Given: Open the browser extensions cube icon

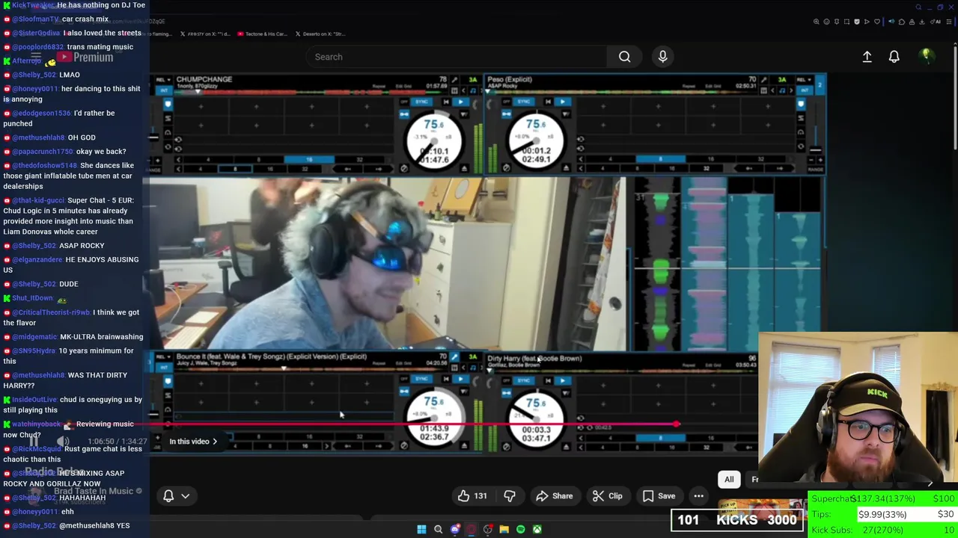Looking at the screenshot, I should pos(902,22).
